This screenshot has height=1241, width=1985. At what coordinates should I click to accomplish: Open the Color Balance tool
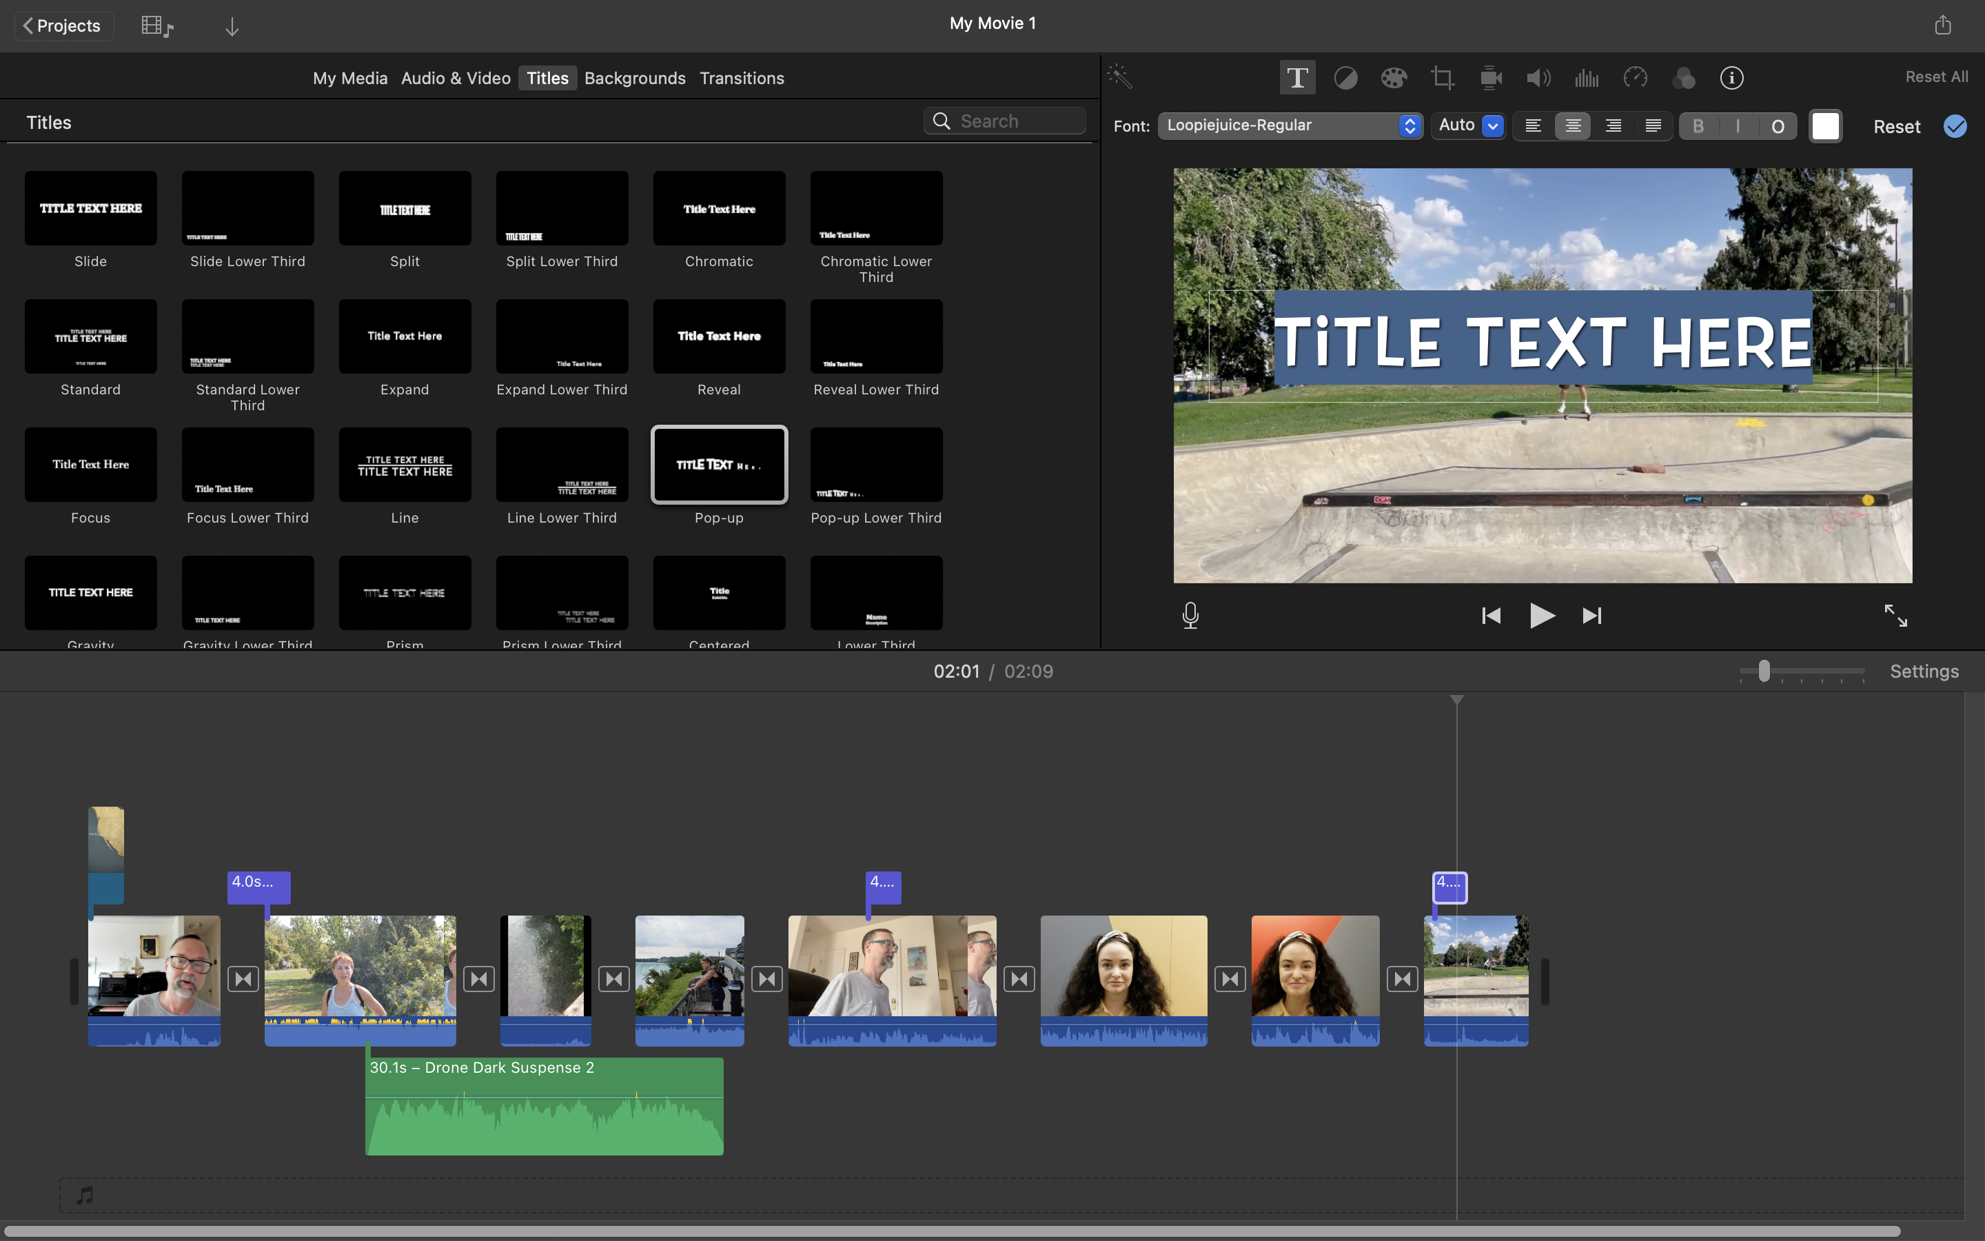(x=1345, y=78)
